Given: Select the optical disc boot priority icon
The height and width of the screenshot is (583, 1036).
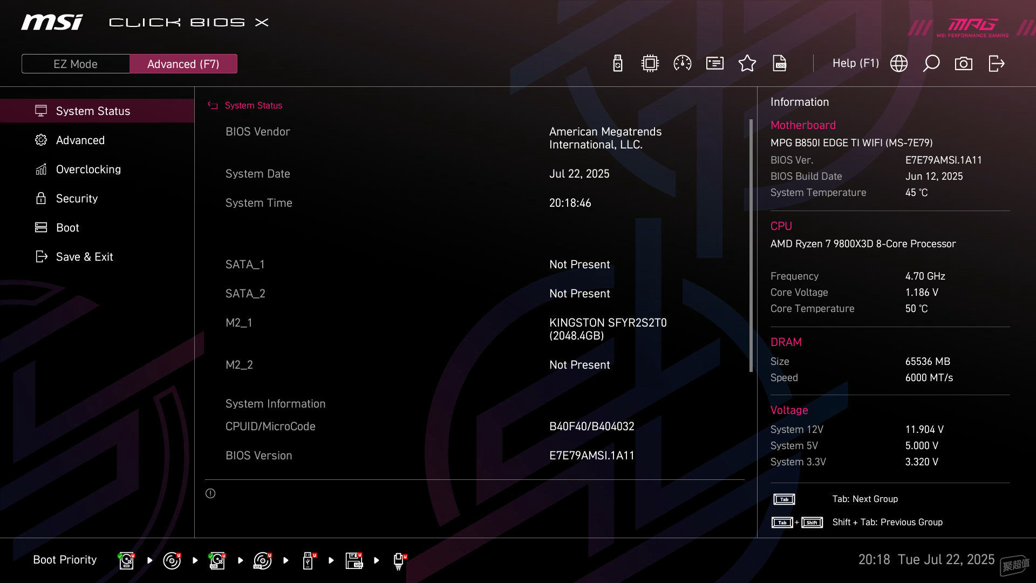Looking at the screenshot, I should tap(172, 560).
